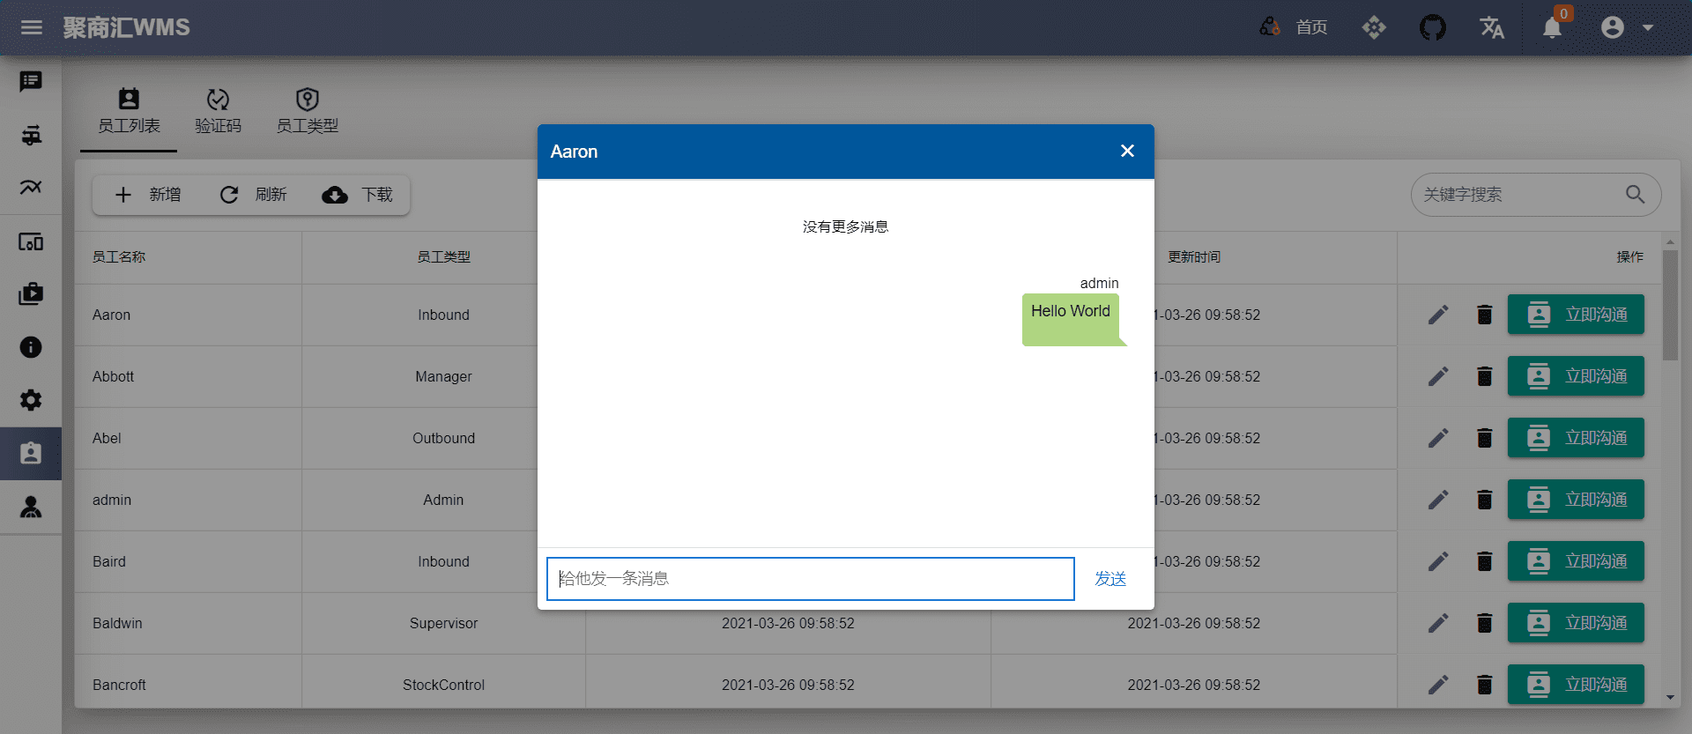Screen dimensions: 1692x734
Task: Click 立即沟通 for Baldwin
Action: (x=1576, y=623)
